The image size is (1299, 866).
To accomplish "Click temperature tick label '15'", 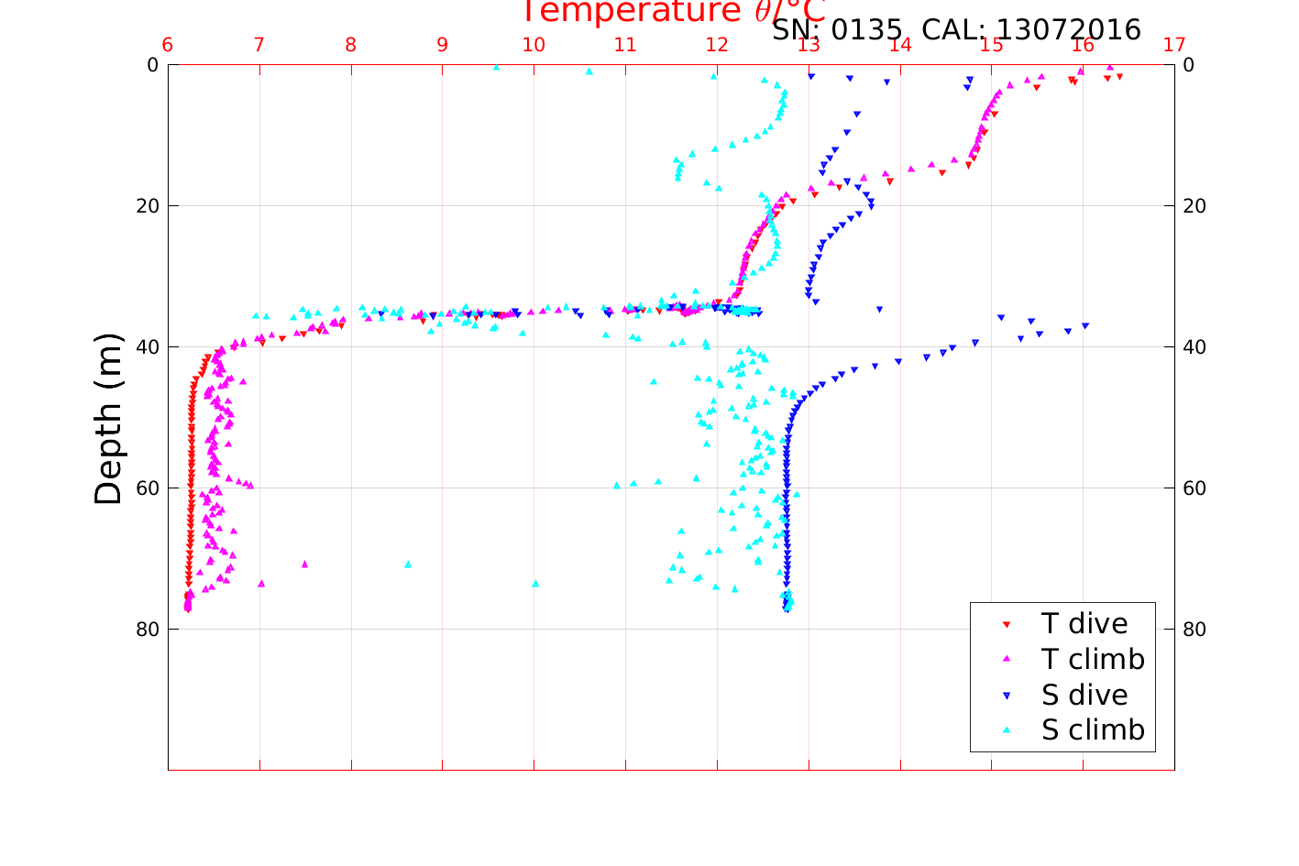I will tap(991, 45).
